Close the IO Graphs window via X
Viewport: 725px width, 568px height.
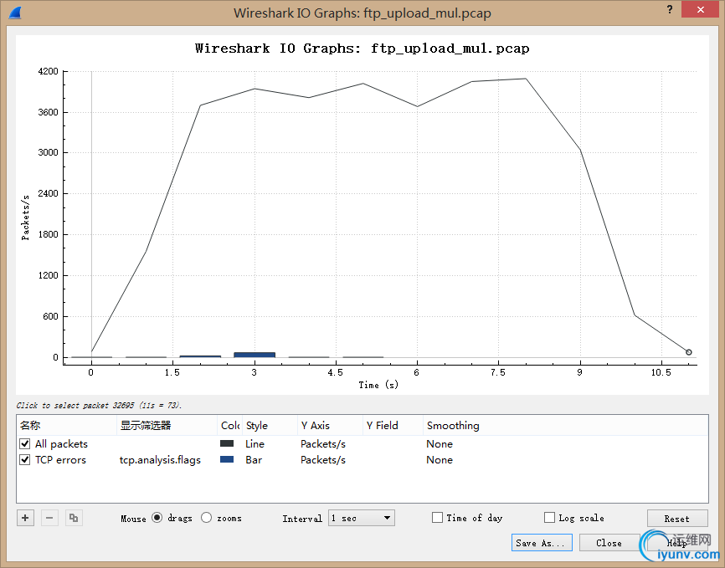(x=701, y=9)
